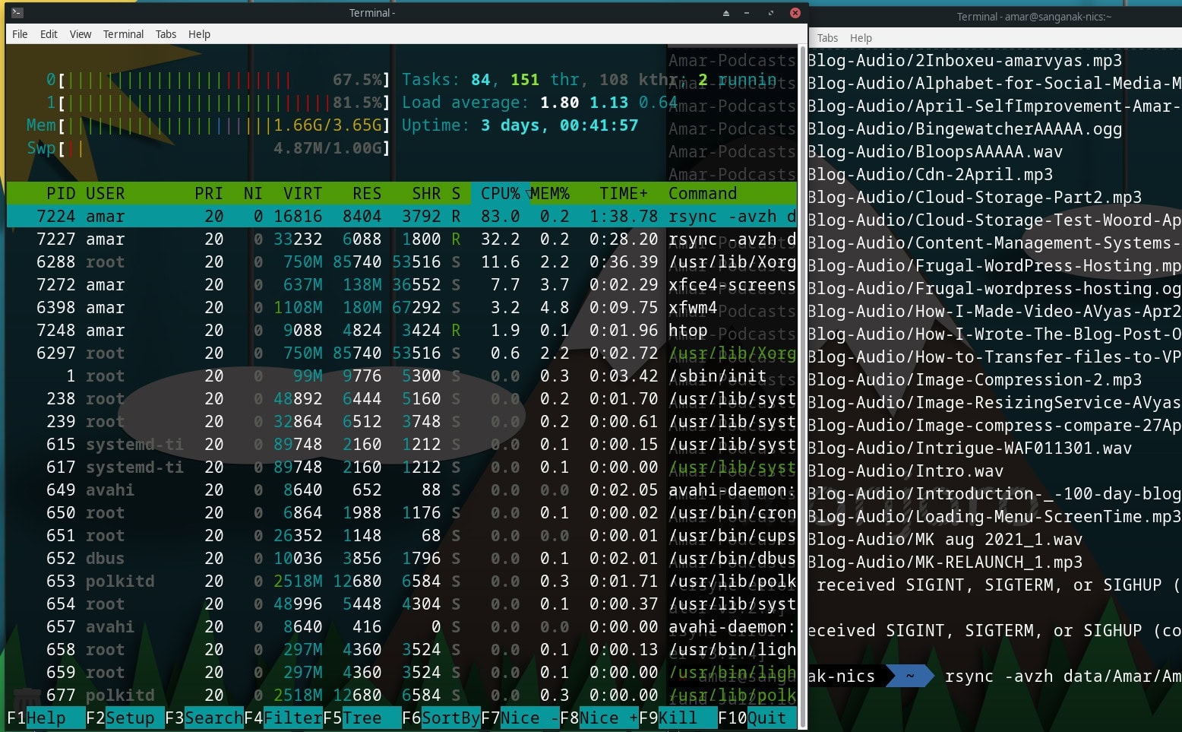1182x732 pixels.
Task: Click Blog-Audio/Intro.wav line in back terminal
Action: pyautogui.click(x=905, y=471)
